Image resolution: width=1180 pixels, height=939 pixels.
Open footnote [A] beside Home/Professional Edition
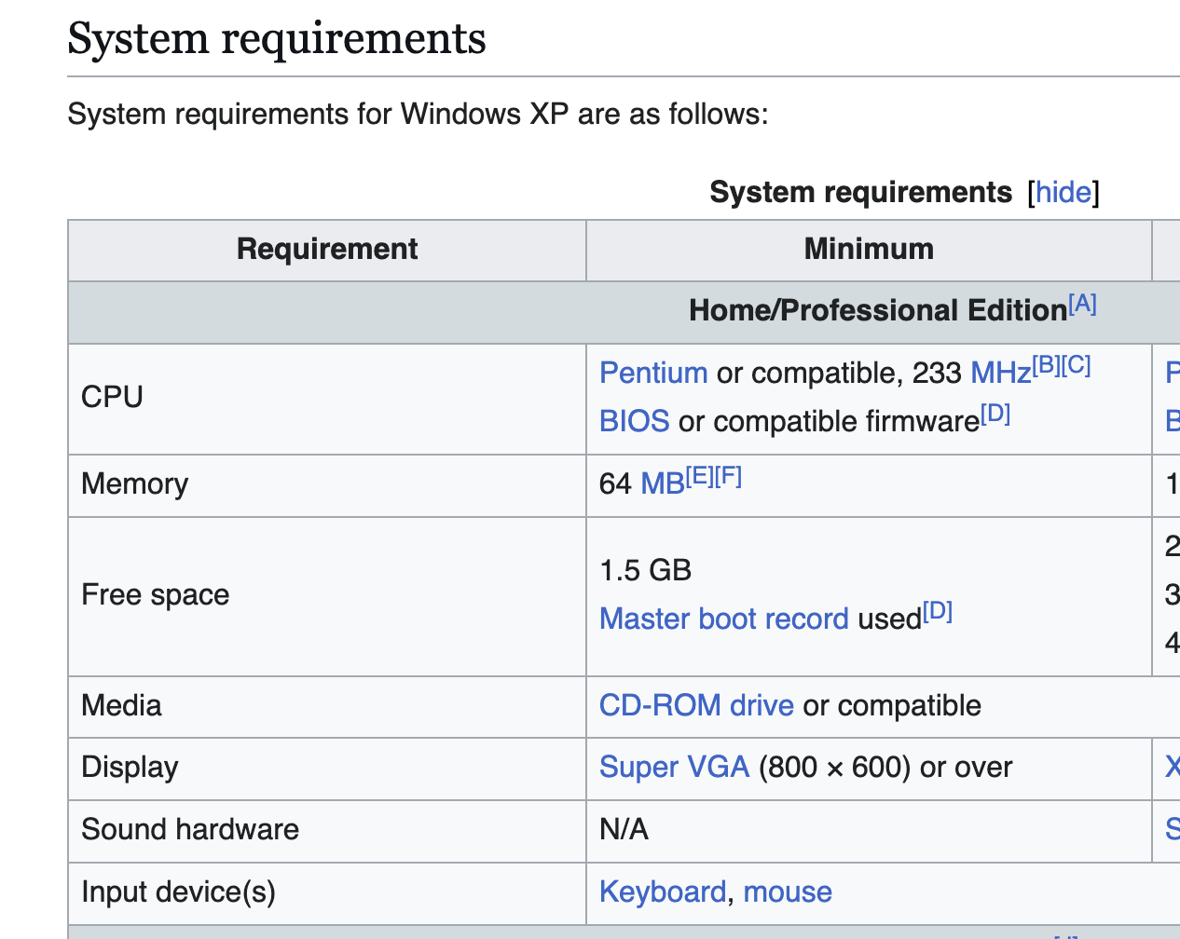[1082, 303]
